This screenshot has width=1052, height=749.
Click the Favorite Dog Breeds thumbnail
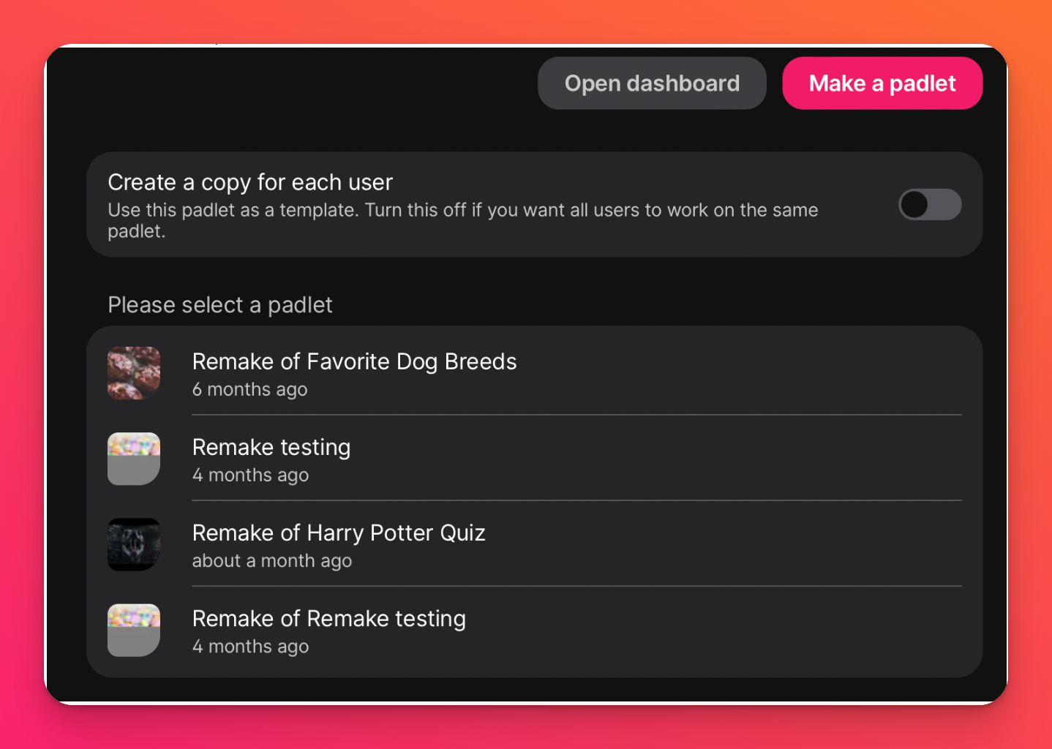[134, 373]
